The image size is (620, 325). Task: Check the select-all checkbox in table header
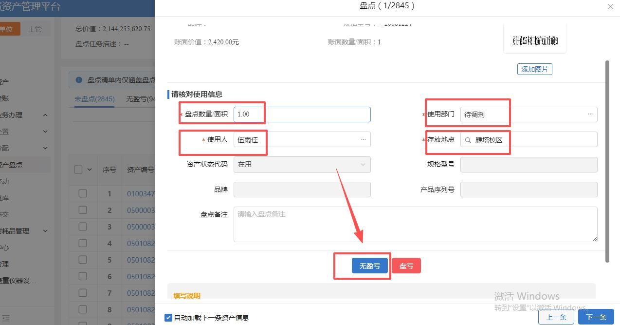coord(78,170)
